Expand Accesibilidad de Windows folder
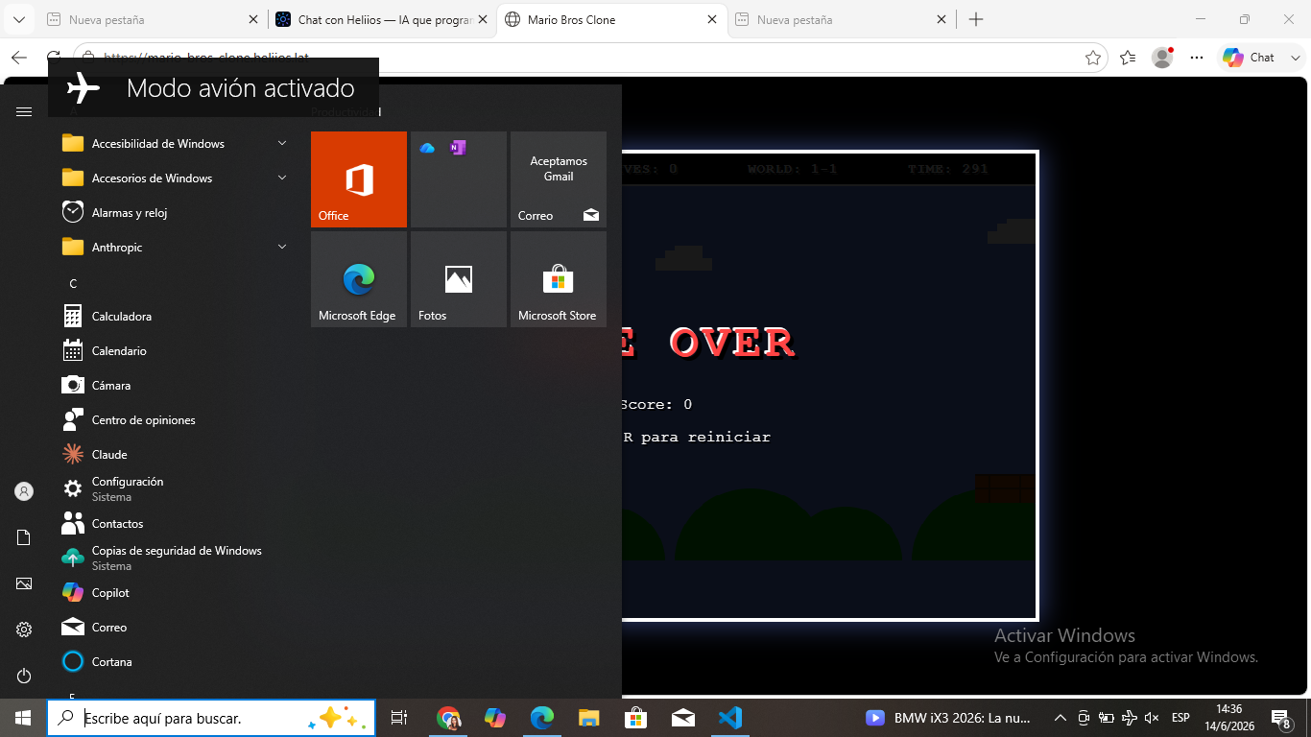The width and height of the screenshot is (1311, 737). coord(175,144)
